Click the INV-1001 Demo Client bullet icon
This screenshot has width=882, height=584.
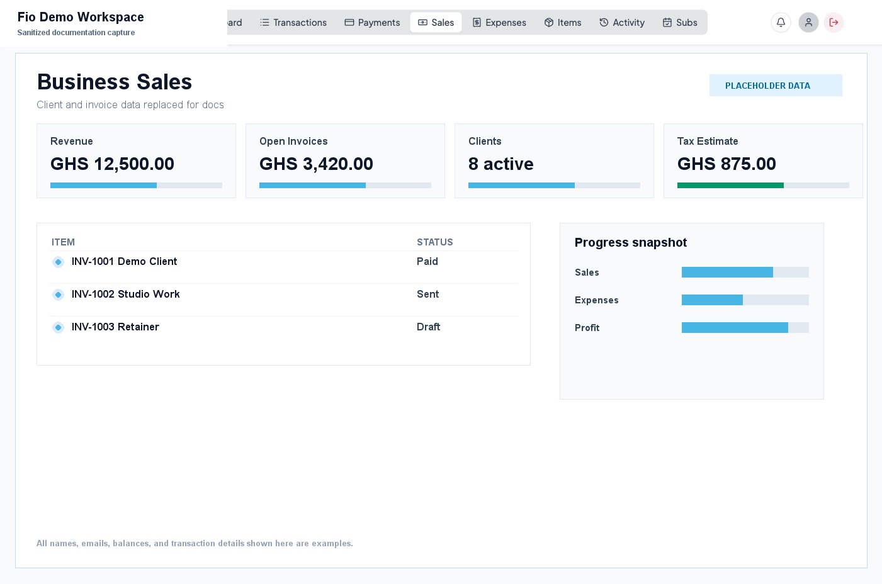click(x=58, y=262)
